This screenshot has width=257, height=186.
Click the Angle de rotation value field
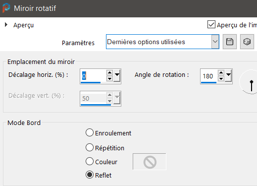(209, 76)
